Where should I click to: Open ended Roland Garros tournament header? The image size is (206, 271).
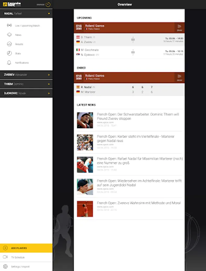(x=129, y=77)
